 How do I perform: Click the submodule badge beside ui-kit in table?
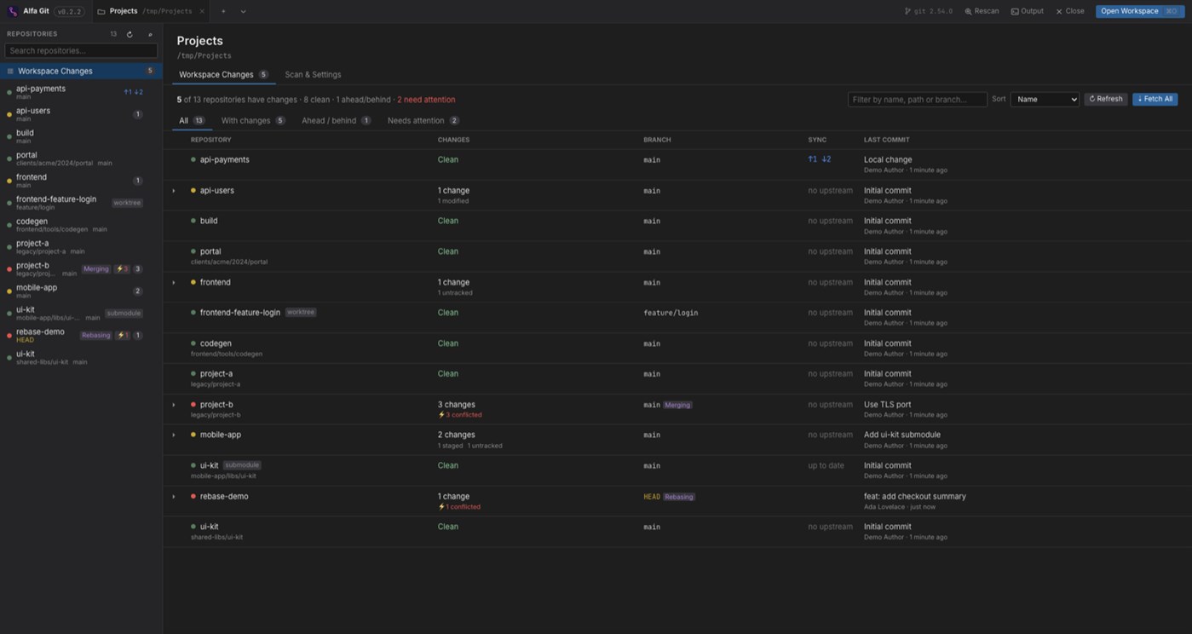(x=242, y=465)
